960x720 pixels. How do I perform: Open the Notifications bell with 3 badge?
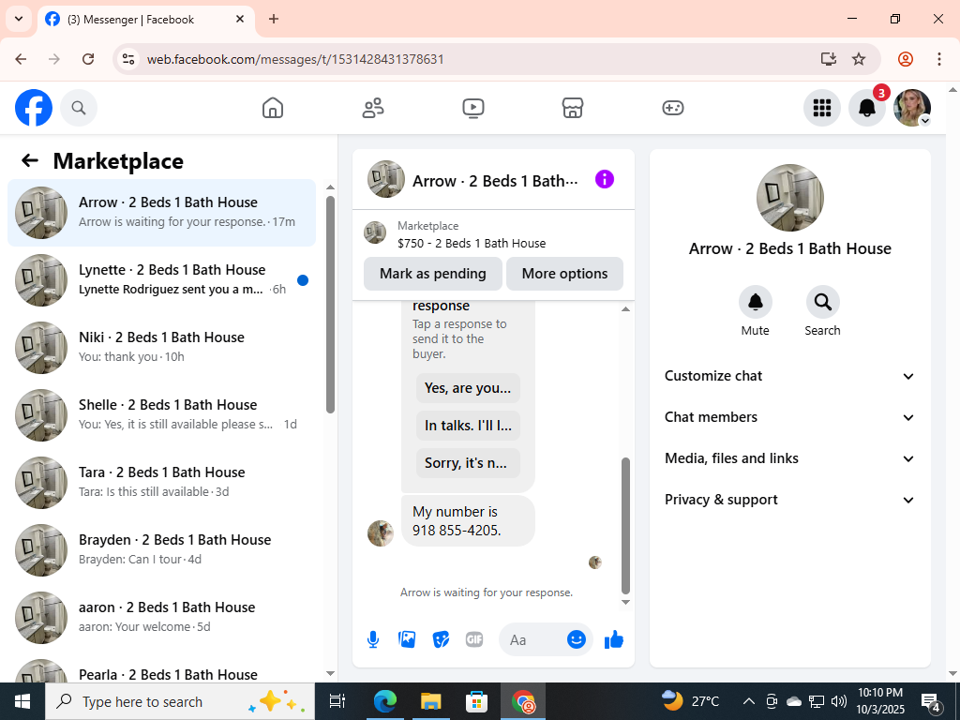tap(867, 108)
